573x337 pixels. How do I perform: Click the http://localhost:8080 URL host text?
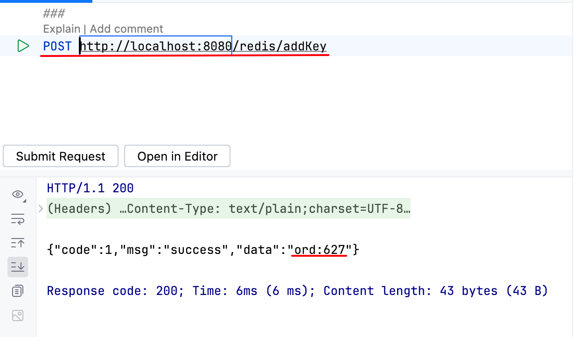156,46
